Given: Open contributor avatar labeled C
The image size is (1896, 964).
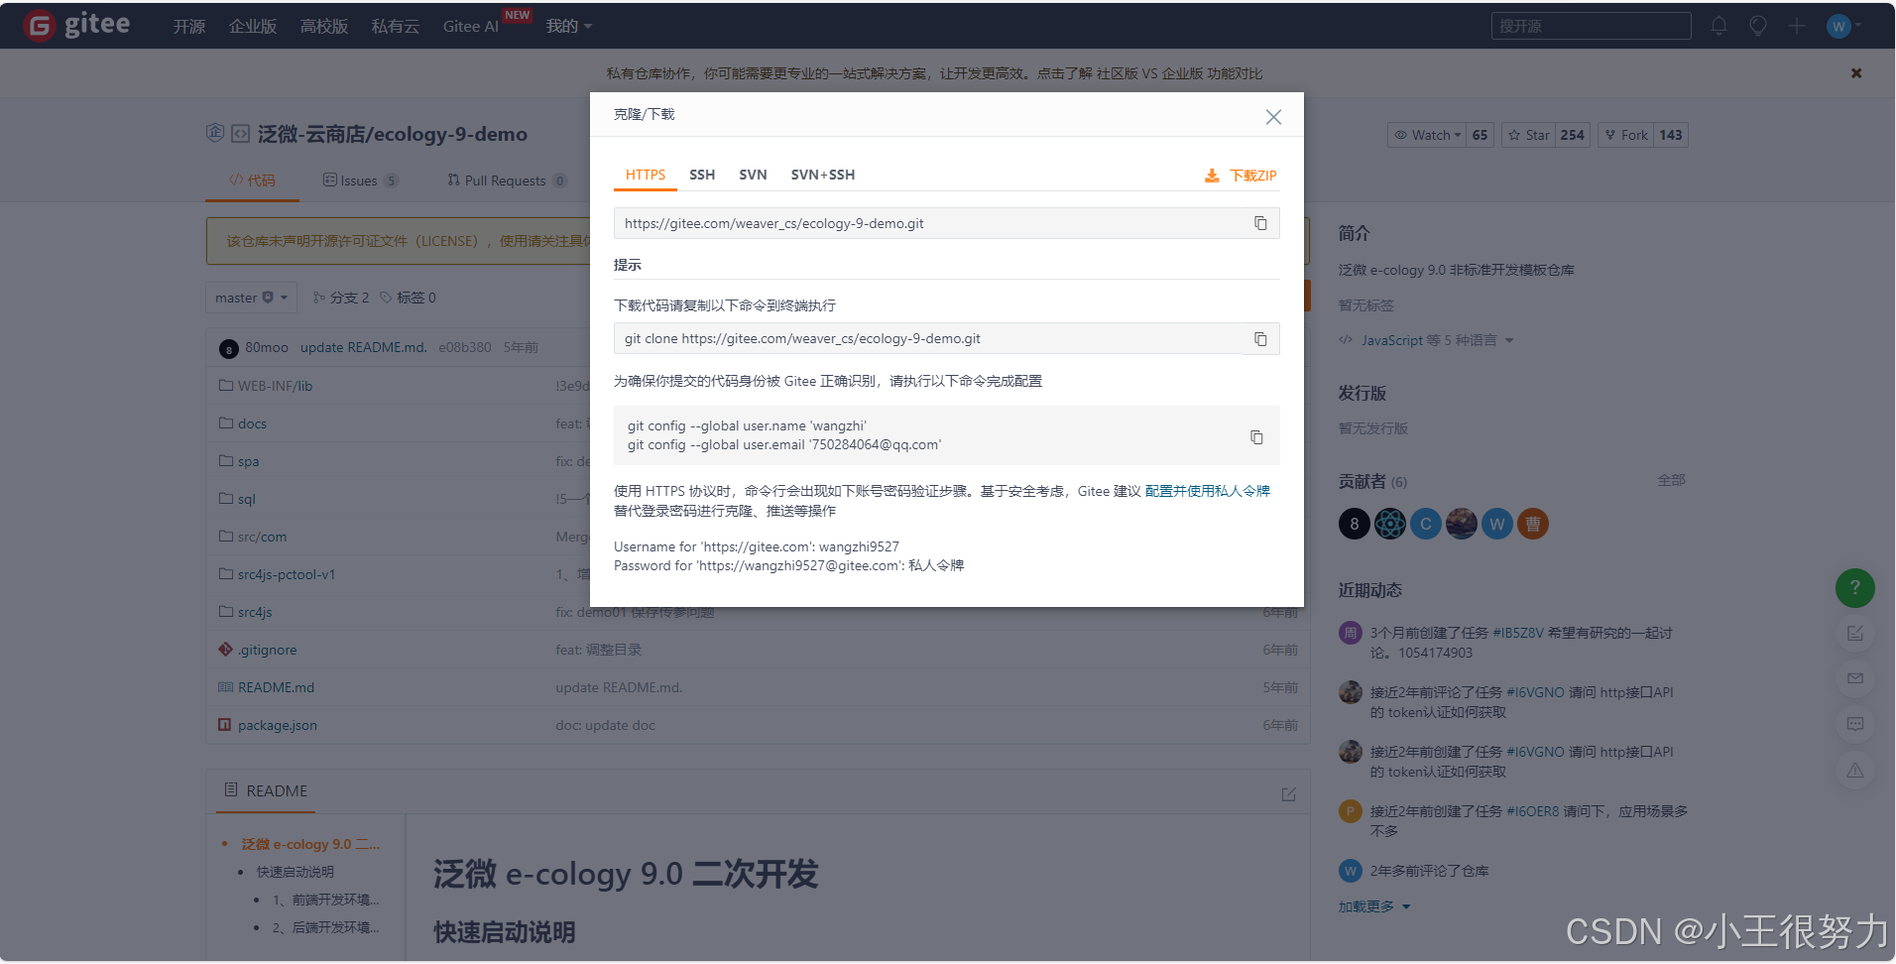Looking at the screenshot, I should 1426,524.
